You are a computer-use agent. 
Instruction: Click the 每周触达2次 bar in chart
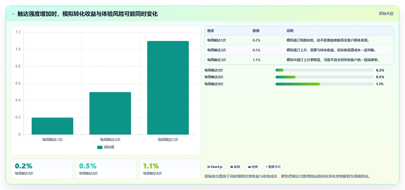click(x=110, y=113)
